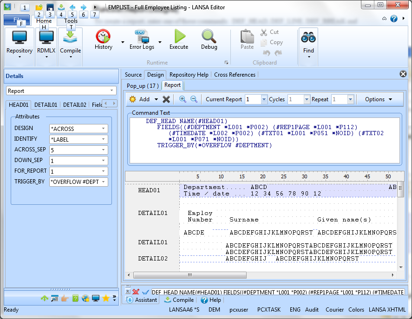
Task: Click the red X cancel command icon
Action: click(136, 292)
